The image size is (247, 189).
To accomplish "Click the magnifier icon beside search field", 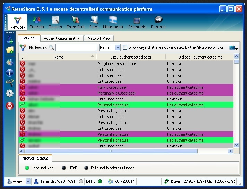I will point(51,47).
